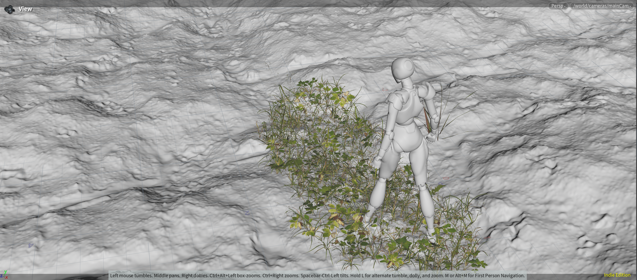
Task: Click the blue Z grid axis label on terrain
Action: click(x=247, y=213)
